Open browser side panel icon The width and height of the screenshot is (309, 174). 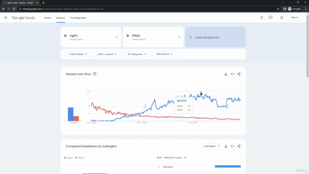[x=284, y=9]
